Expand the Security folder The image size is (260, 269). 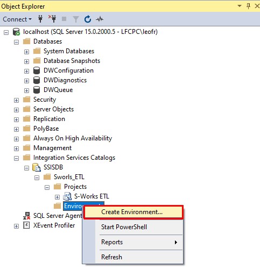coord(16,100)
